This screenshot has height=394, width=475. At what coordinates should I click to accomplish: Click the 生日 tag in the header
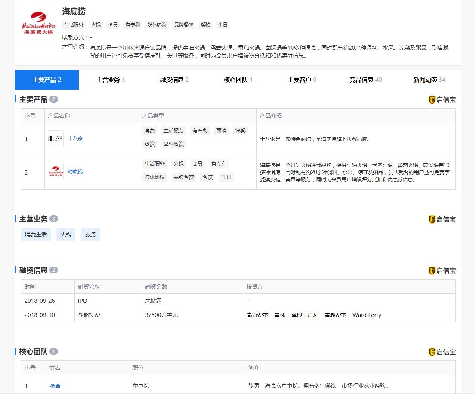point(223,25)
